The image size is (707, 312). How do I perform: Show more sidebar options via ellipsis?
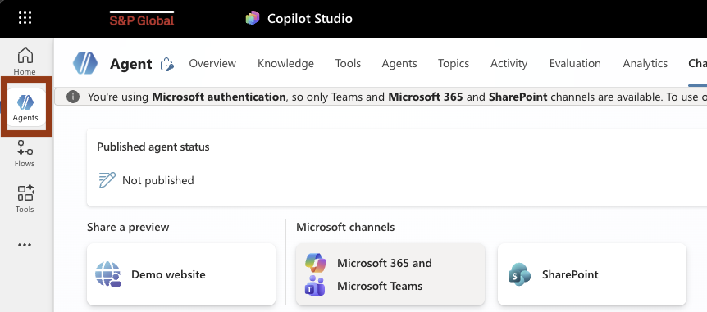(x=25, y=245)
